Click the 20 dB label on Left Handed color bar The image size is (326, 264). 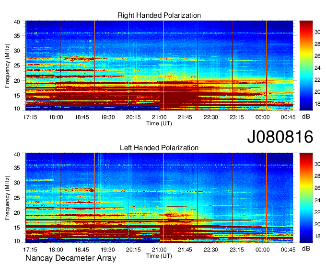point(317,224)
